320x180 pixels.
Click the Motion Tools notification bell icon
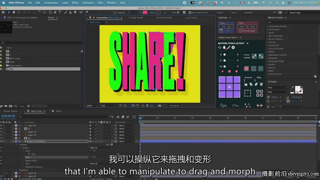(x=224, y=47)
